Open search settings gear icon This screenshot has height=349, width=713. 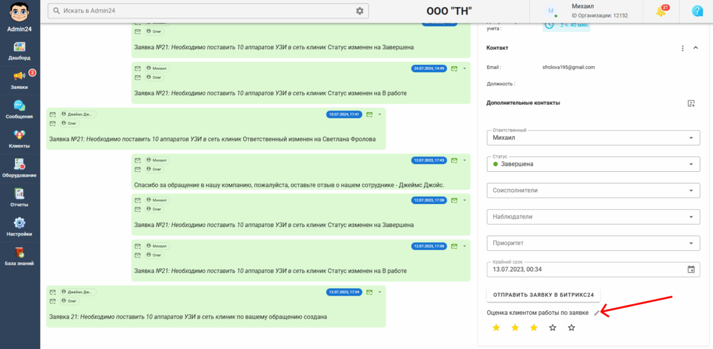360,11
